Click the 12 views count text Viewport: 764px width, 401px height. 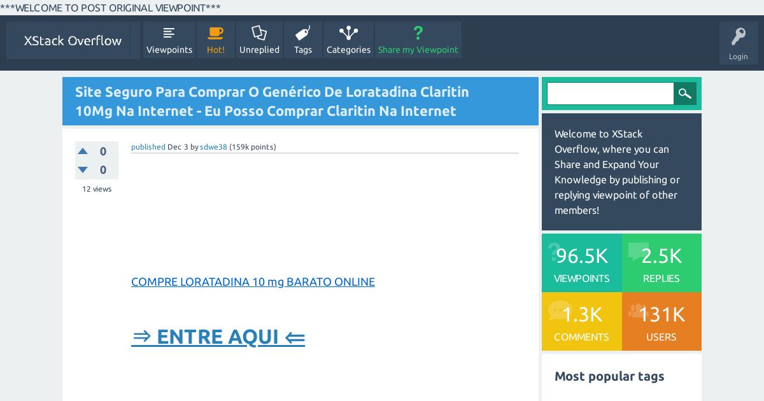pyautogui.click(x=97, y=189)
